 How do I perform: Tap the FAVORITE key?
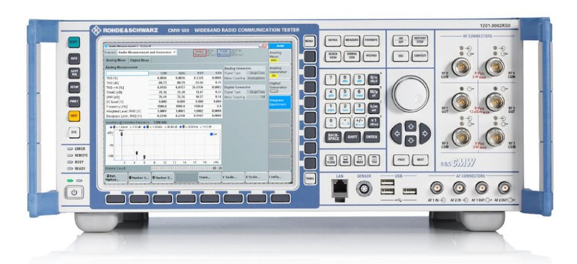[x=371, y=41]
